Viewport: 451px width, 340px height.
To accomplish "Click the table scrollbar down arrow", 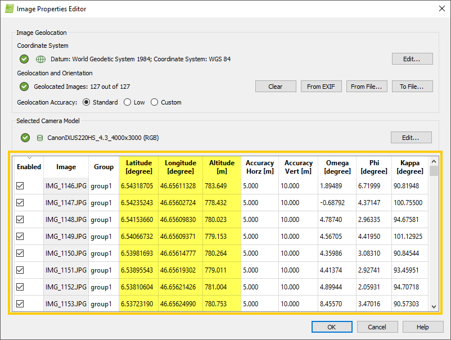I will tap(434, 306).
